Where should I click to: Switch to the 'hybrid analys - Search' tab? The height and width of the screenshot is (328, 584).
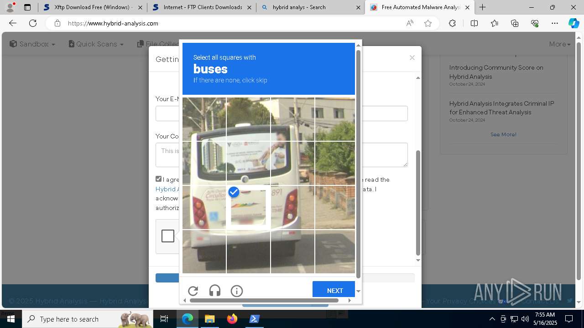point(310,7)
